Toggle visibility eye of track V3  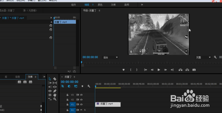(x=81, y=95)
